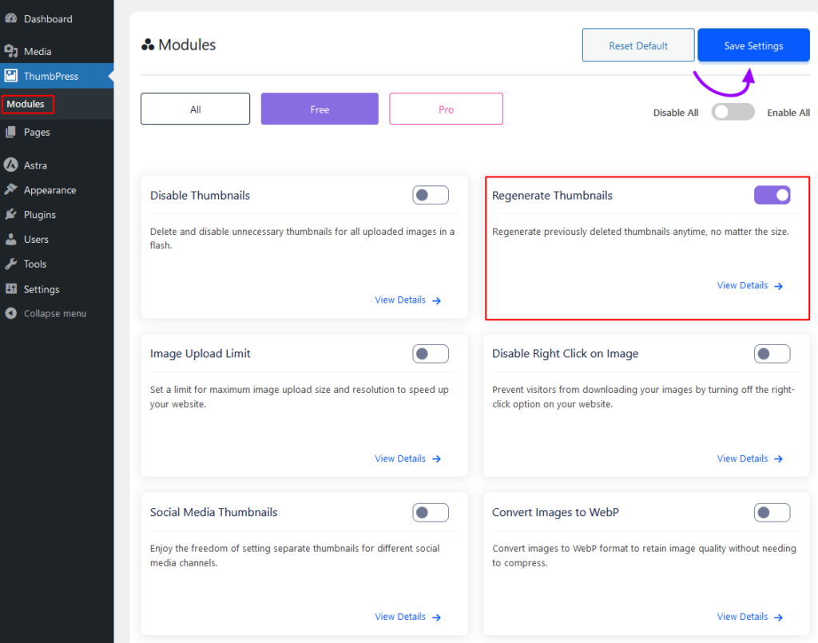Click arrow icon beside Regenerate Thumbnails View Details
The width and height of the screenshot is (818, 643).
pos(778,286)
